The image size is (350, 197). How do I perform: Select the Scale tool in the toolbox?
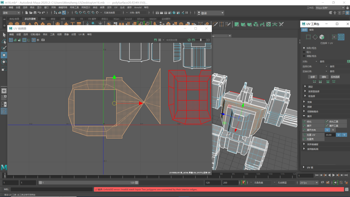coord(4,68)
